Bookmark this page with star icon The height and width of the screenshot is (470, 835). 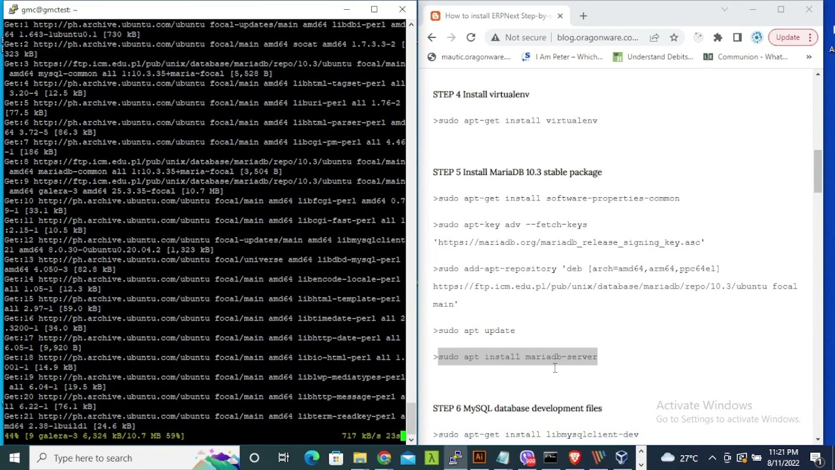coord(674,37)
